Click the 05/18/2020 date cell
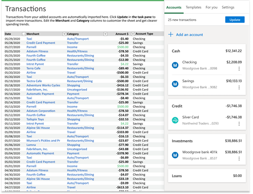The width and height of the screenshot is (253, 194). 12,85
